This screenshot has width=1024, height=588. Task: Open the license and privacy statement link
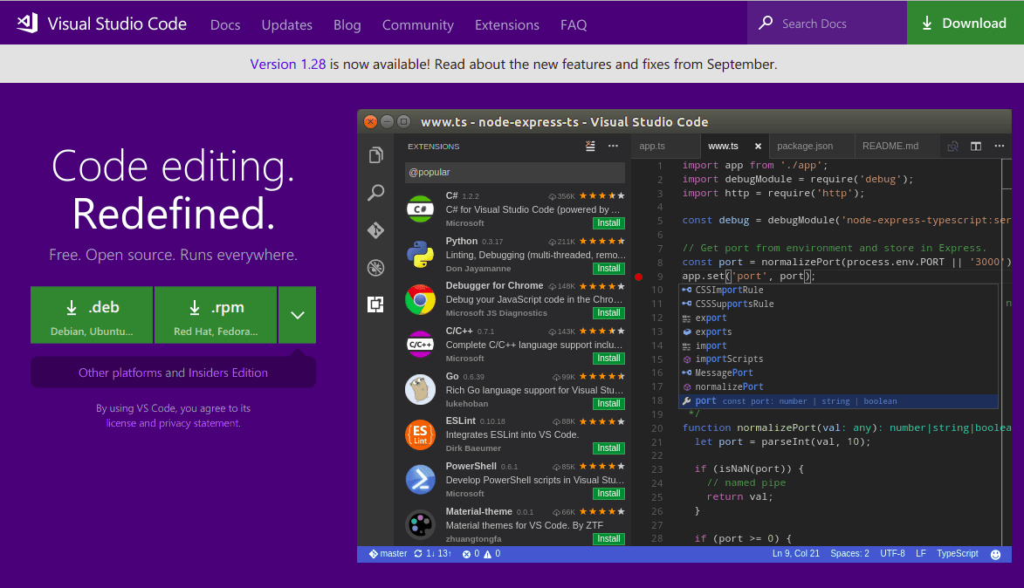point(173,423)
